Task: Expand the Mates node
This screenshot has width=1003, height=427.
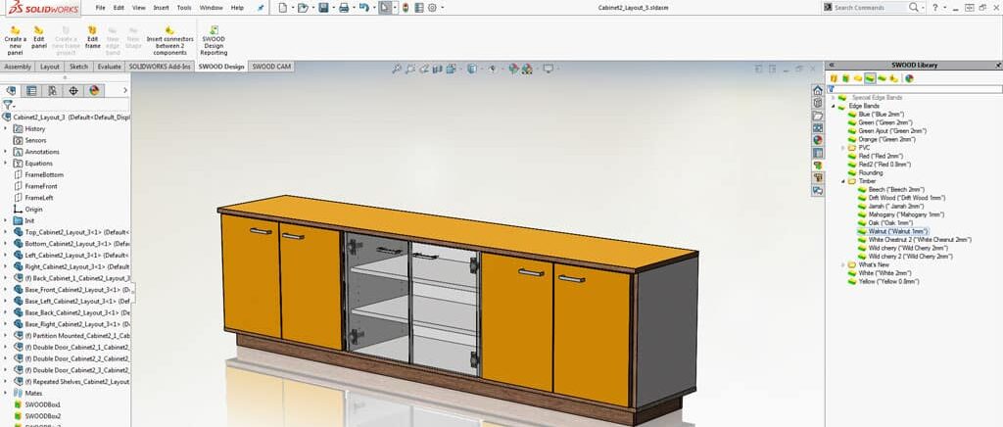Action: point(5,393)
